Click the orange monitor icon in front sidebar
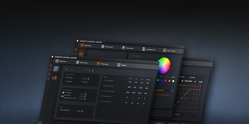 click(x=50, y=69)
